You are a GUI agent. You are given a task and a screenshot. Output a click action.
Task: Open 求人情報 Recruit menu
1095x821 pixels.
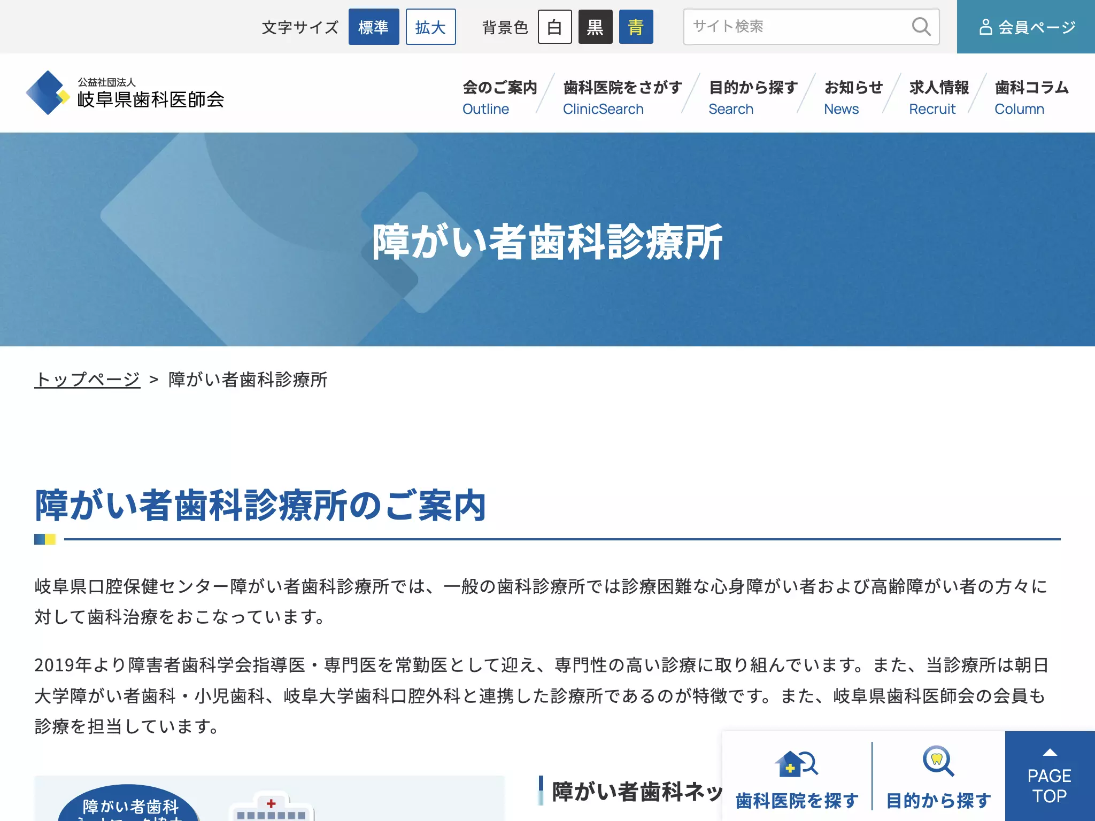(x=939, y=97)
